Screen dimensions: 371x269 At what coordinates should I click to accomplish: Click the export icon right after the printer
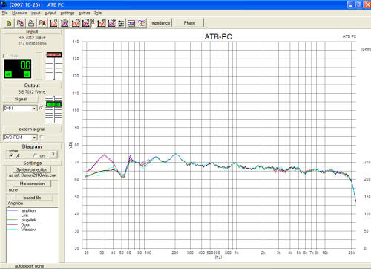click(x=42, y=23)
